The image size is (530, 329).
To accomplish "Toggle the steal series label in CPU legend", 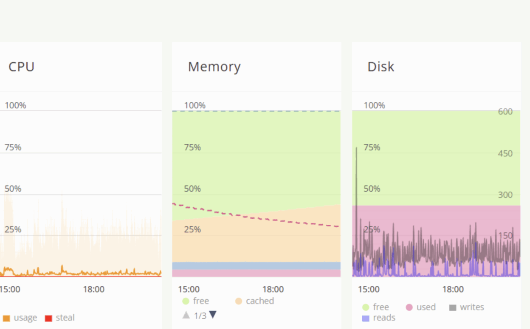I will (65, 318).
